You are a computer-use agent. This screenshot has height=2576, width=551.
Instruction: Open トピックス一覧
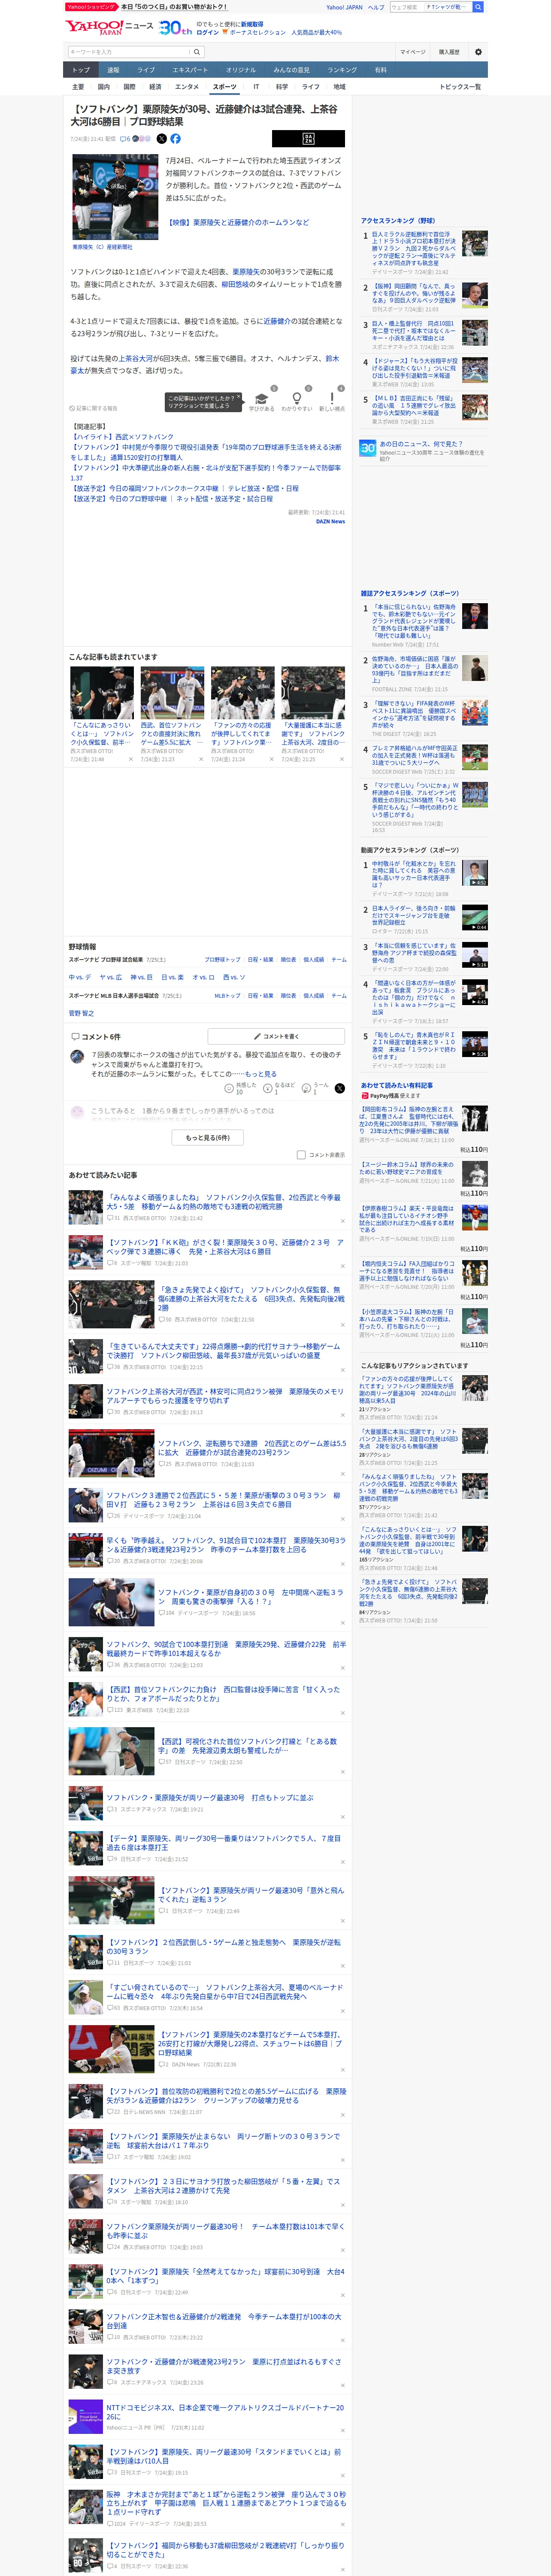[x=460, y=87]
